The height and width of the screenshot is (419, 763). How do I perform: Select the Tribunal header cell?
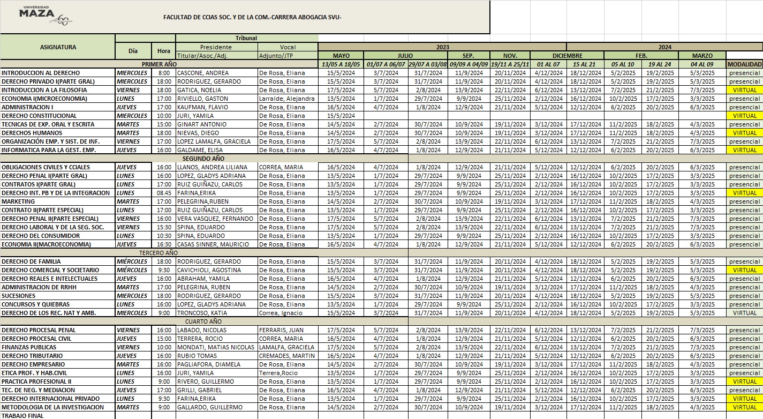[247, 39]
